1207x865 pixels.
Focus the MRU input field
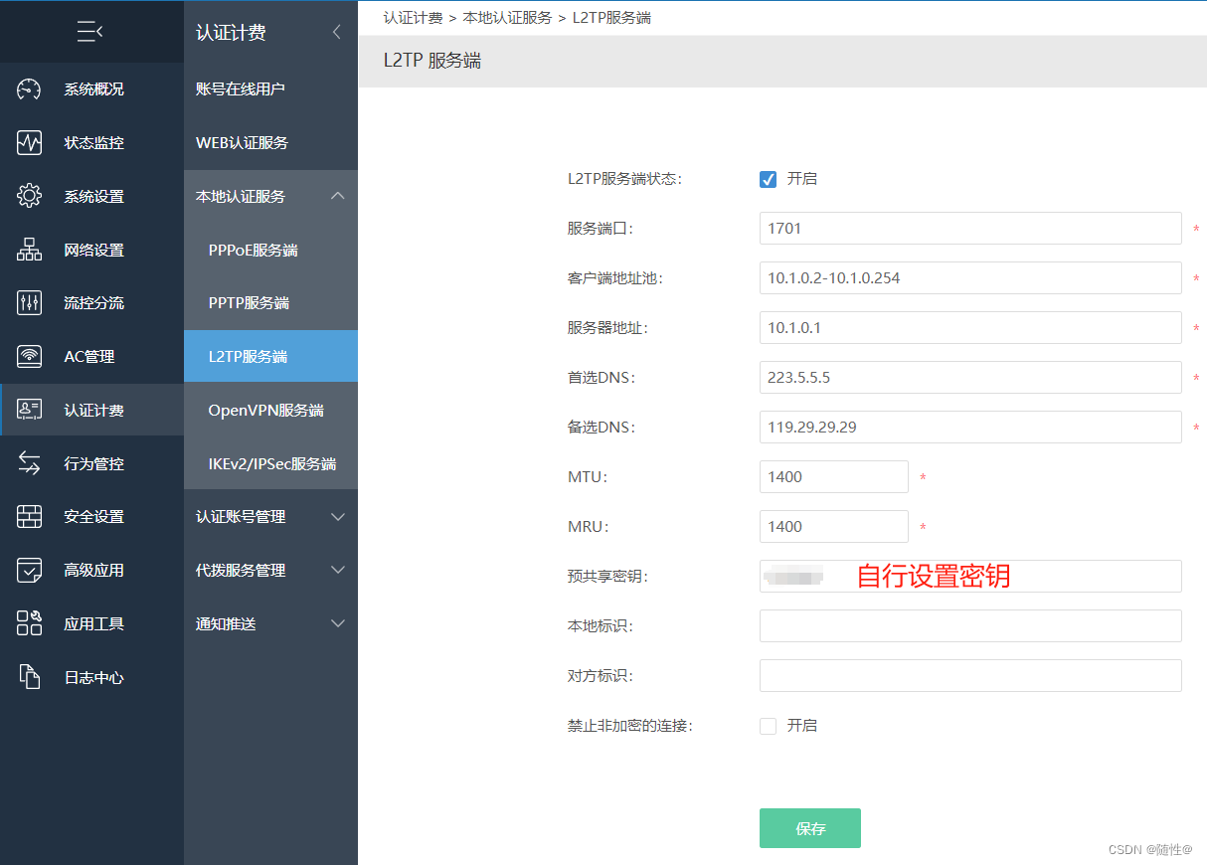(x=834, y=527)
